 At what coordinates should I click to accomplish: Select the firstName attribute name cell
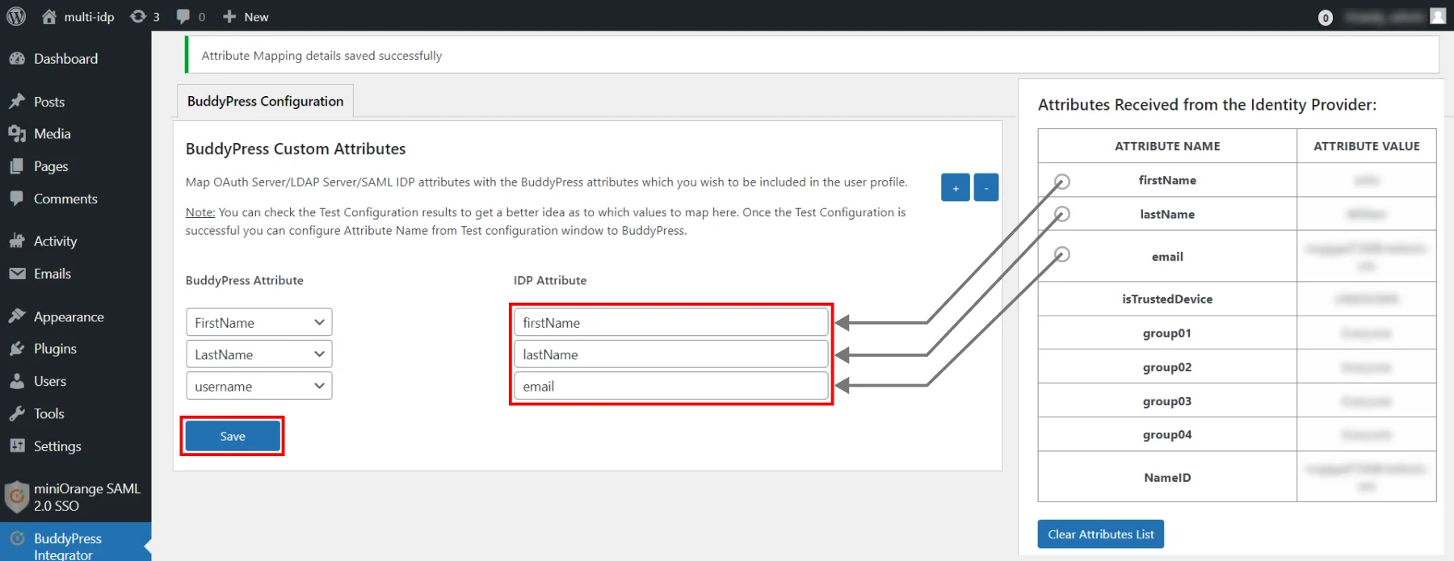pyautogui.click(x=1167, y=180)
